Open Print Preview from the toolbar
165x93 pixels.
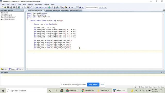16,7
